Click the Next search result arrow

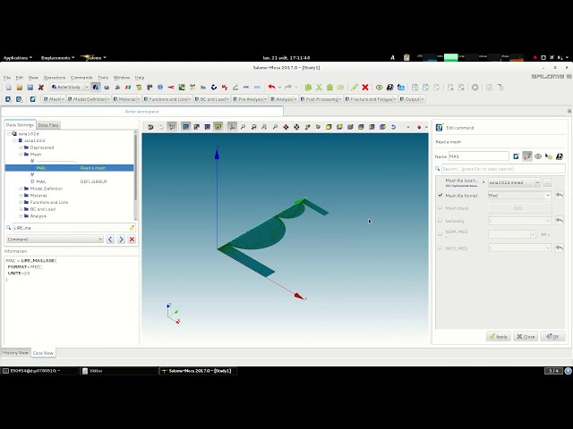tap(121, 240)
